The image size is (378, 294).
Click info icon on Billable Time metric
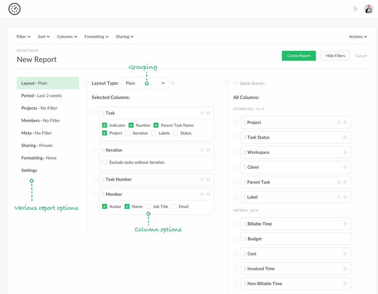tap(345, 224)
